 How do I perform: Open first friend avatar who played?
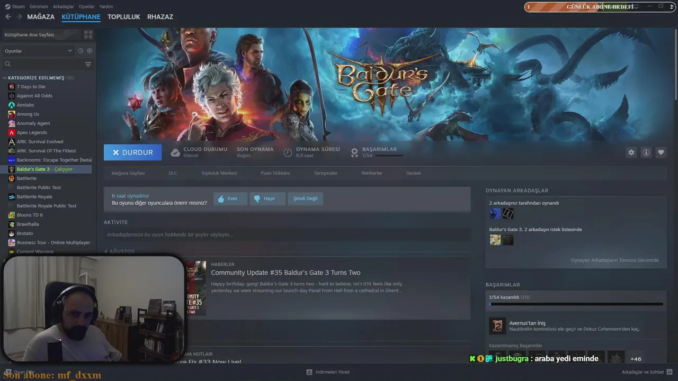495,213
